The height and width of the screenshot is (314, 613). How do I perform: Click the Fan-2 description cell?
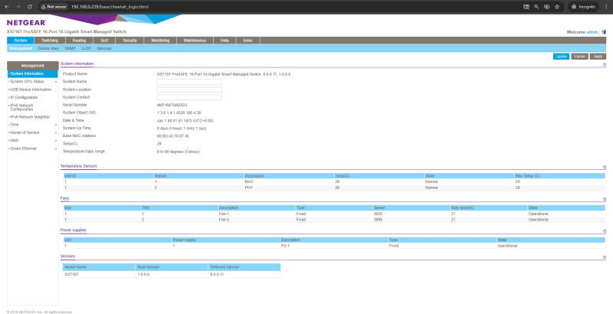(224, 220)
